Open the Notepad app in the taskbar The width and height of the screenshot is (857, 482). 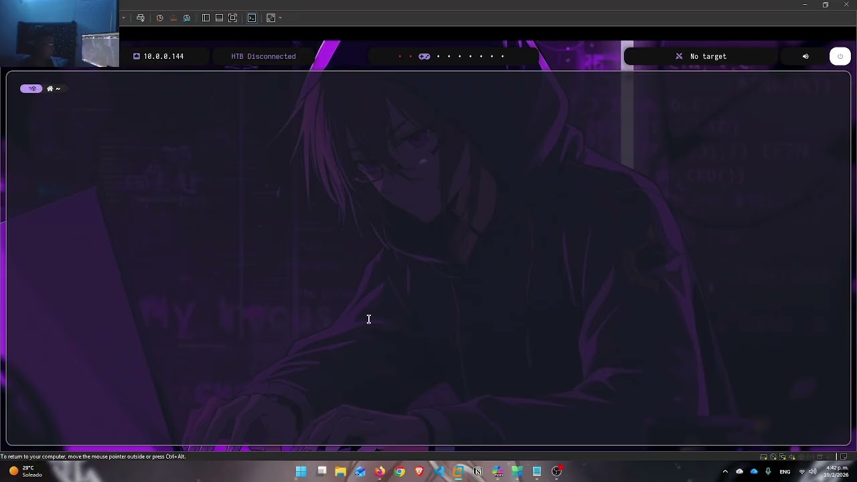point(537,471)
